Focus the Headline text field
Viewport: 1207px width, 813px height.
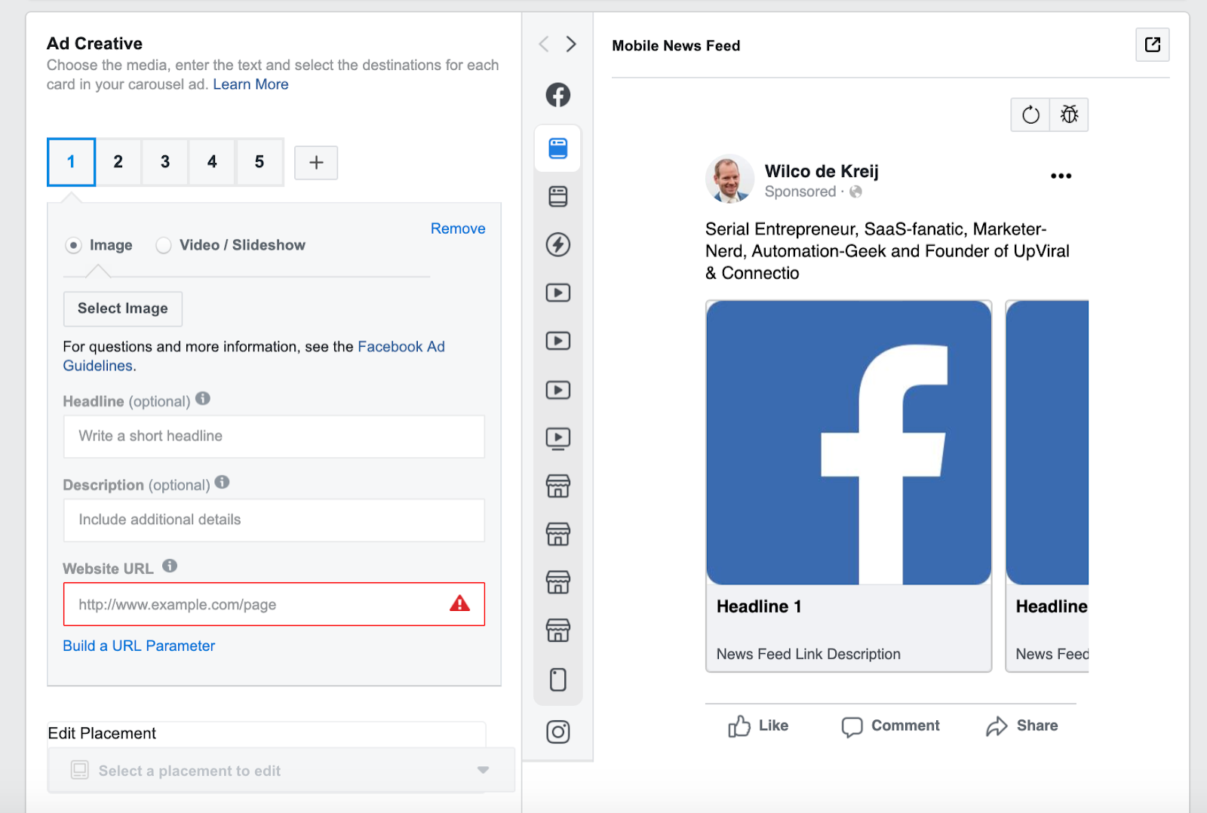274,436
